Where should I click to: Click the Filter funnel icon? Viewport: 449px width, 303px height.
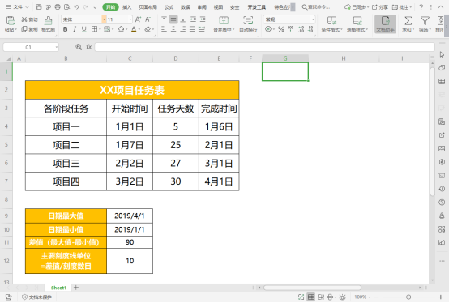pyautogui.click(x=425, y=20)
